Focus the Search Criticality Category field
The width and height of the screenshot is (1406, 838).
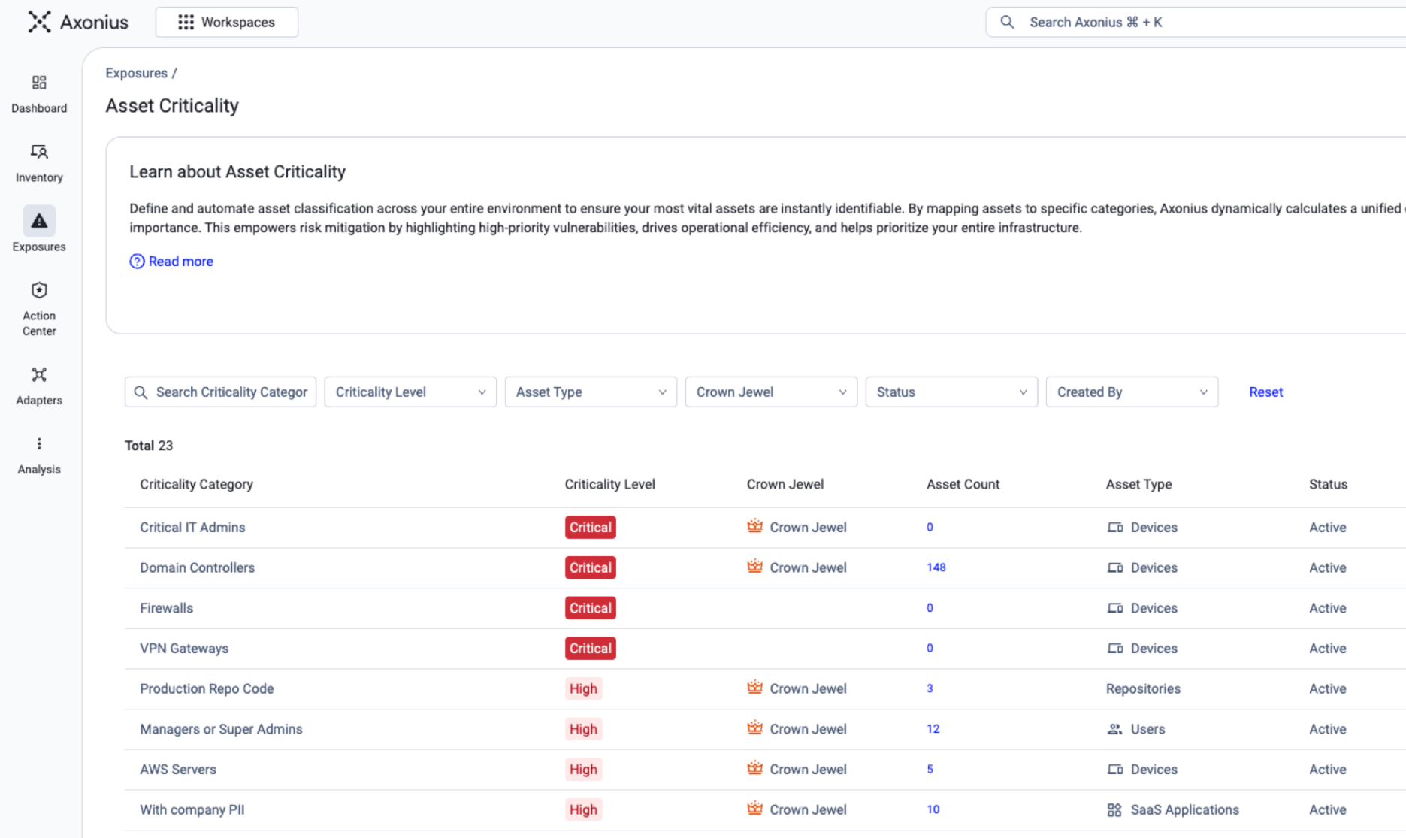click(220, 392)
